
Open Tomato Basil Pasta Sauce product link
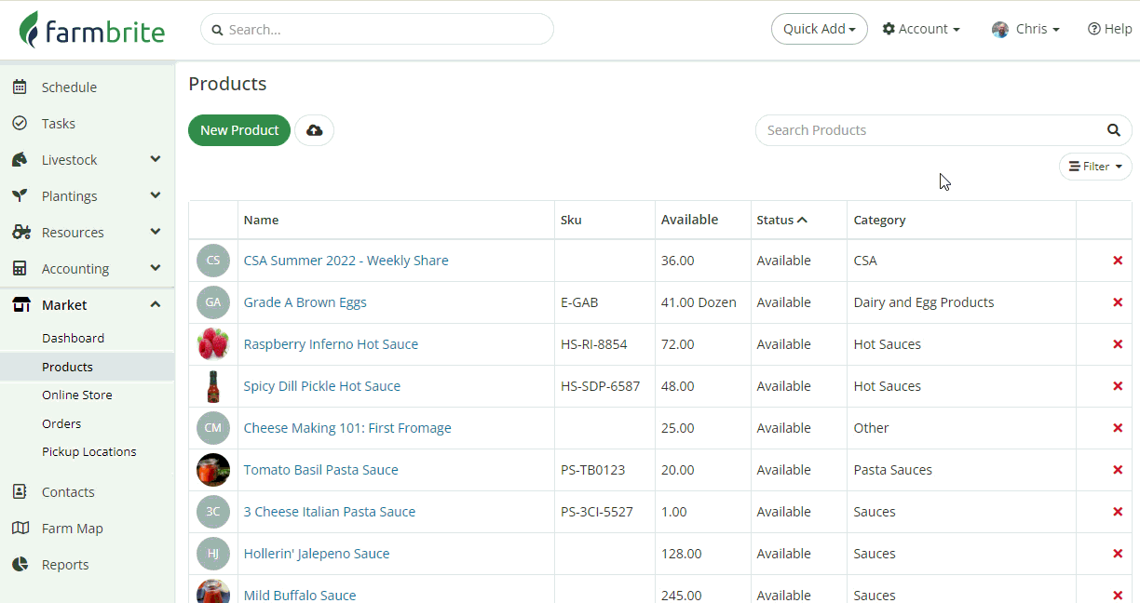pyautogui.click(x=320, y=470)
